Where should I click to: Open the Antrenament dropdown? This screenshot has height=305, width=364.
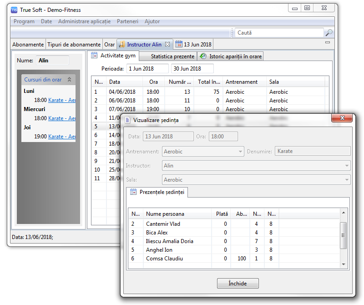click(241, 152)
